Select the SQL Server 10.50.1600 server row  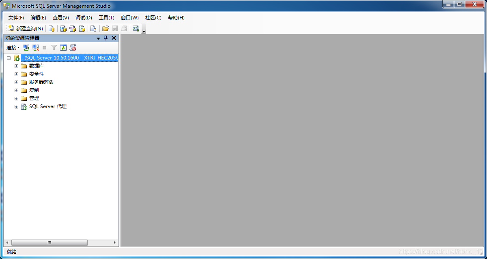click(69, 58)
